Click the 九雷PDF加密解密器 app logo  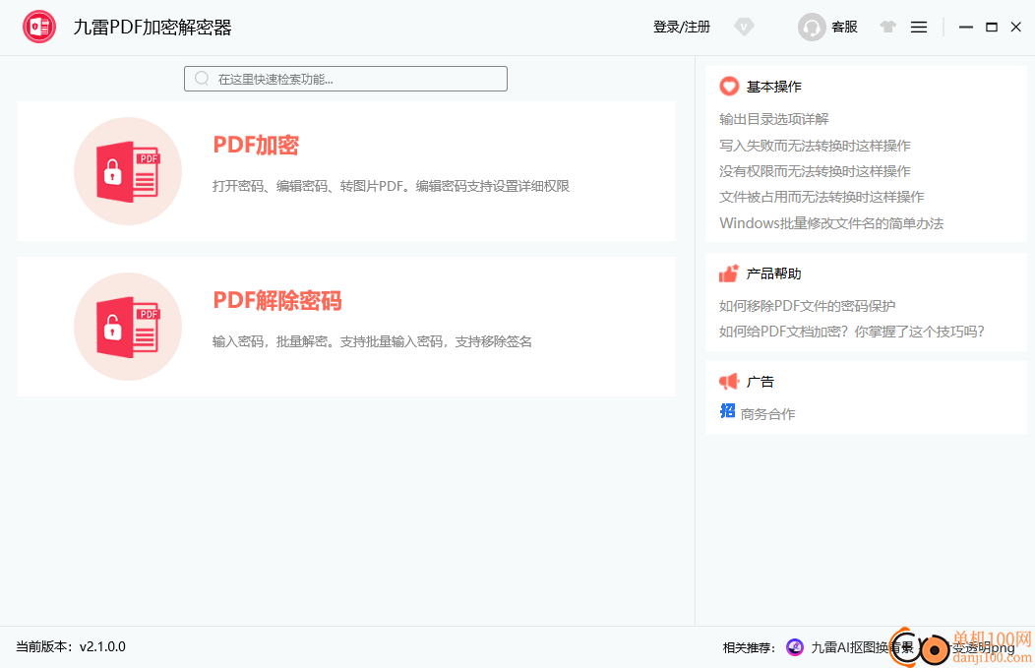tap(39, 28)
